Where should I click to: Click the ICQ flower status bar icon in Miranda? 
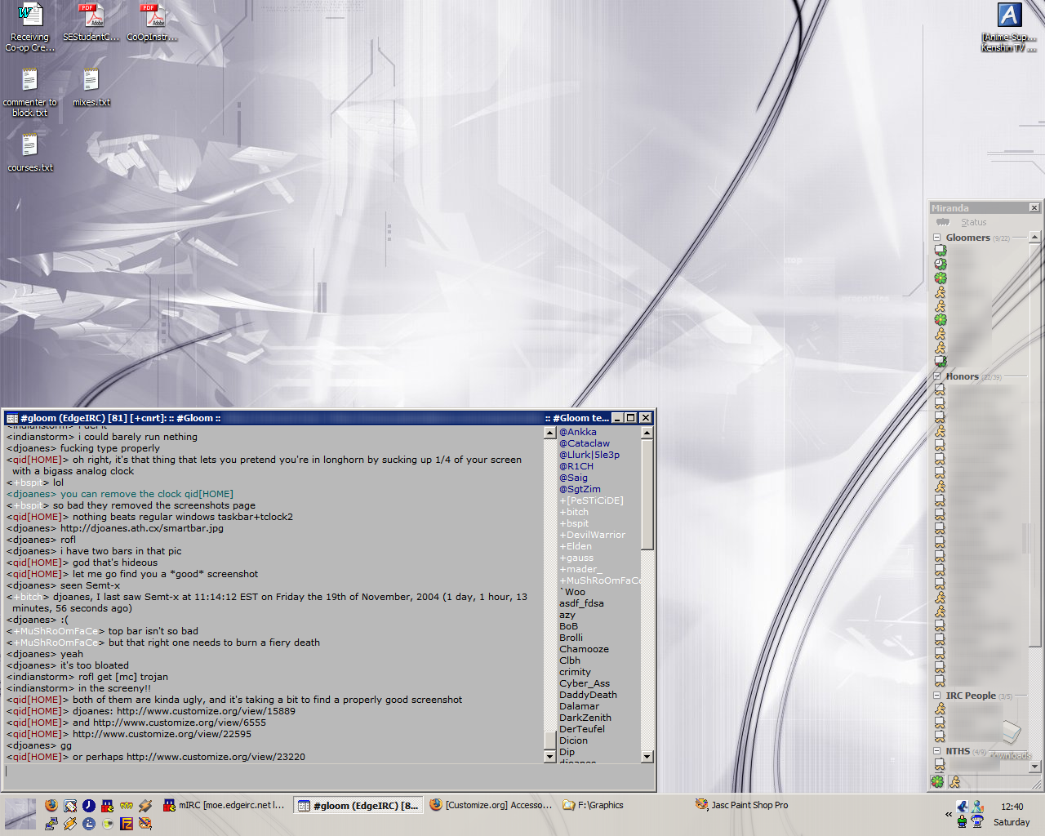click(x=937, y=781)
